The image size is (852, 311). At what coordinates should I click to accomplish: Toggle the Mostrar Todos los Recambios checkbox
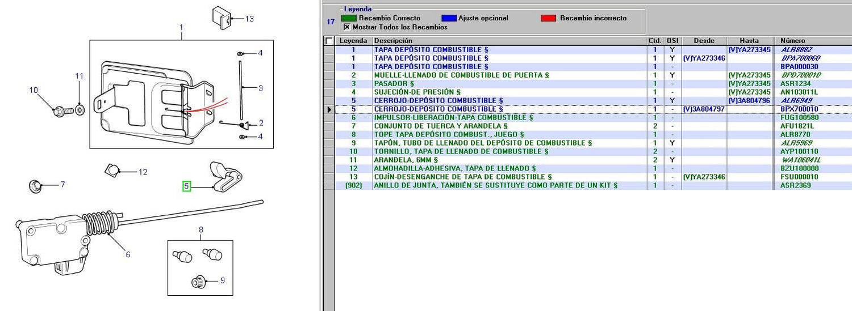click(347, 27)
